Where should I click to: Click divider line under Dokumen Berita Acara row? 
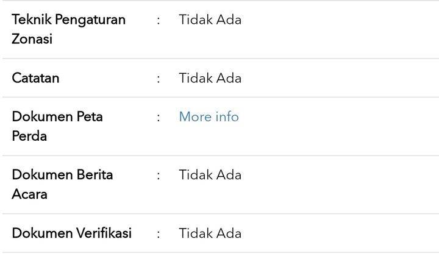pyautogui.click(x=221, y=214)
